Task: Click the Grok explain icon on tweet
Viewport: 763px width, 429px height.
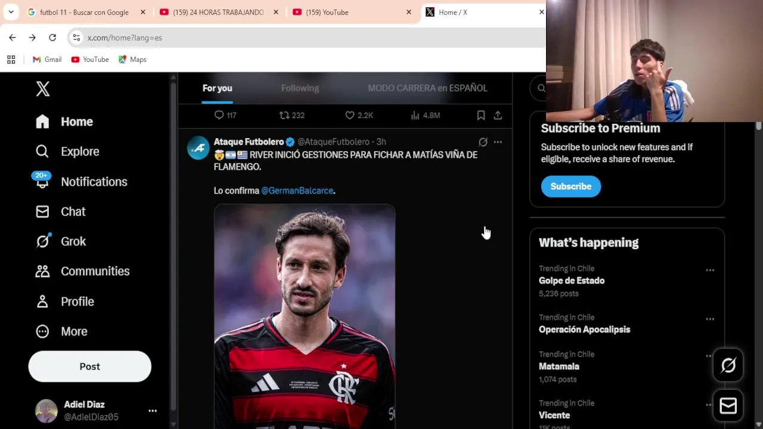Action: pos(483,142)
